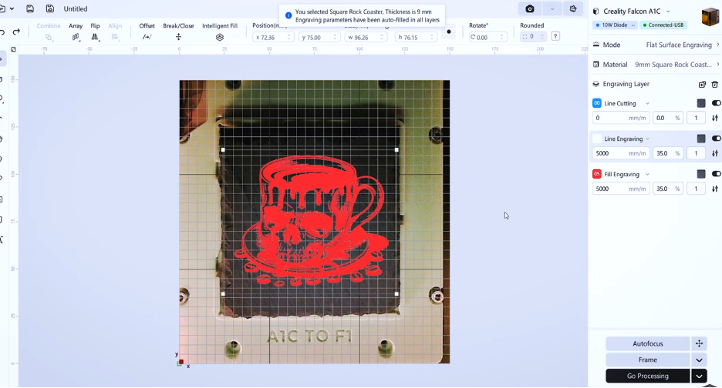Toggle the Line Cutting layer switch
Screen dimensions: 722x388
pyautogui.click(x=716, y=103)
